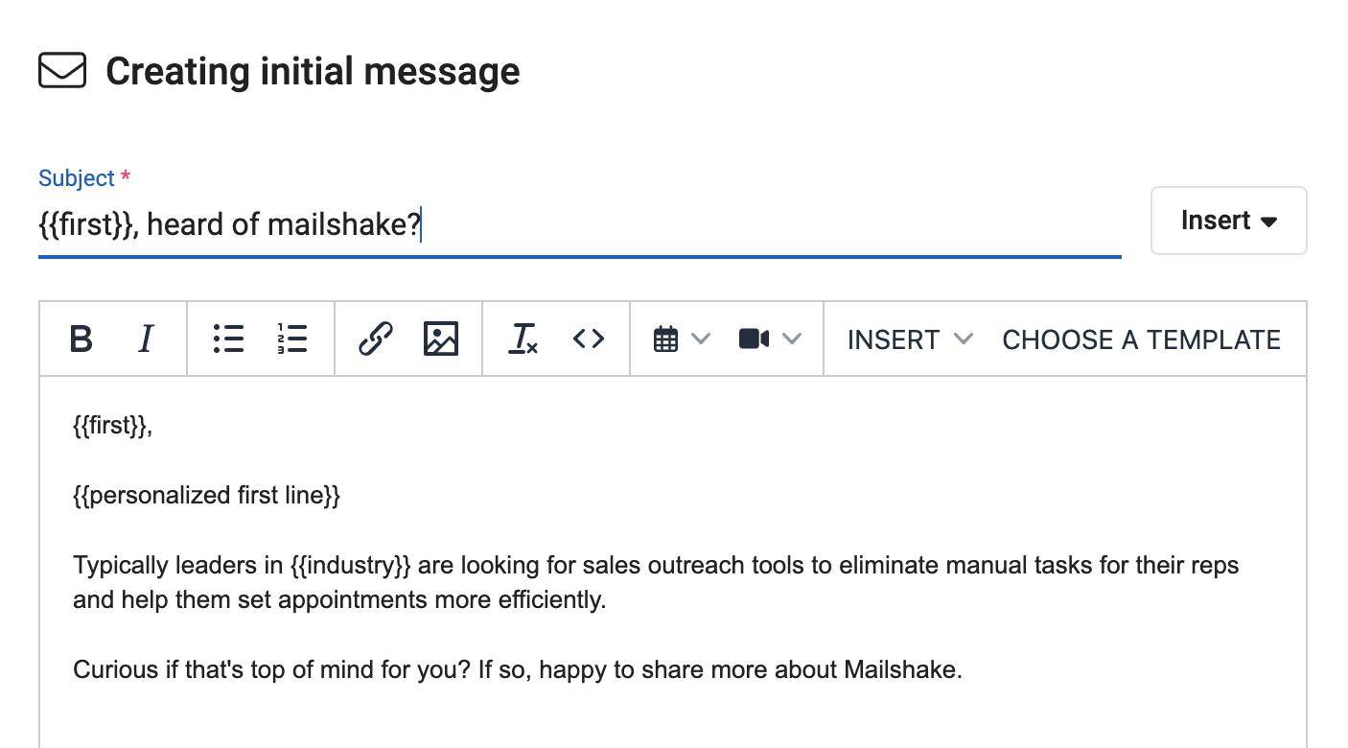
Task: Apply italic formatting to the message text
Action: [146, 339]
